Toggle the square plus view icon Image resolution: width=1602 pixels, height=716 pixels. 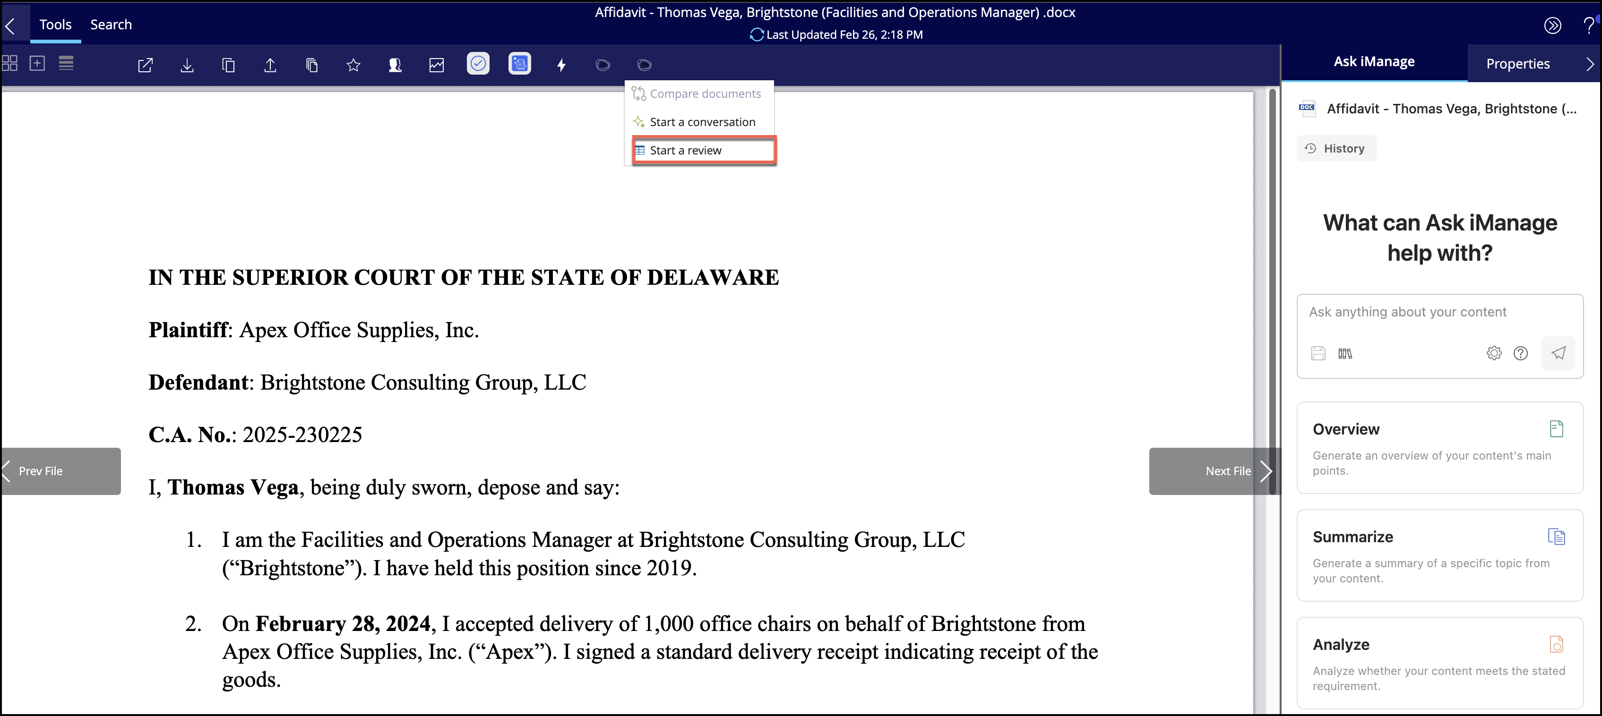point(37,63)
